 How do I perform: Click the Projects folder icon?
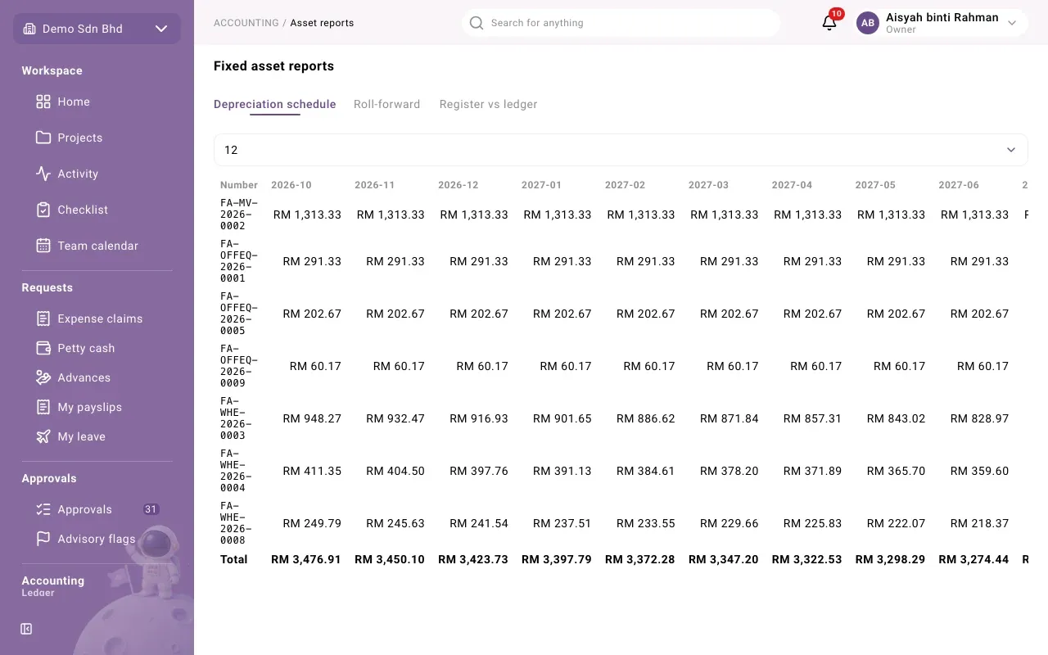(43, 138)
